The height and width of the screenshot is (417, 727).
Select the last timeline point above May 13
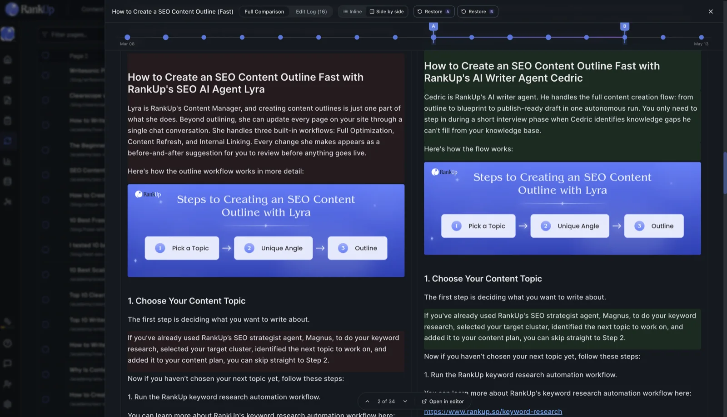click(x=701, y=37)
